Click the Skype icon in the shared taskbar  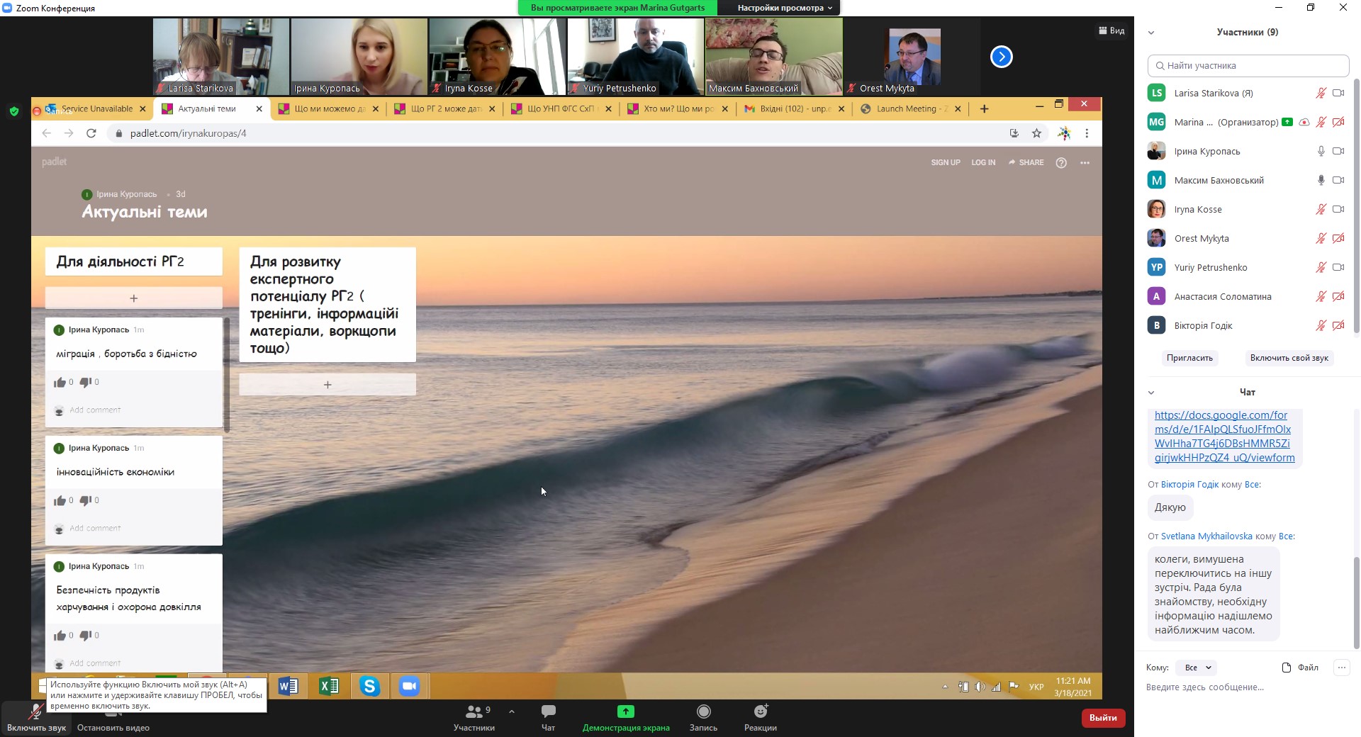coord(369,686)
